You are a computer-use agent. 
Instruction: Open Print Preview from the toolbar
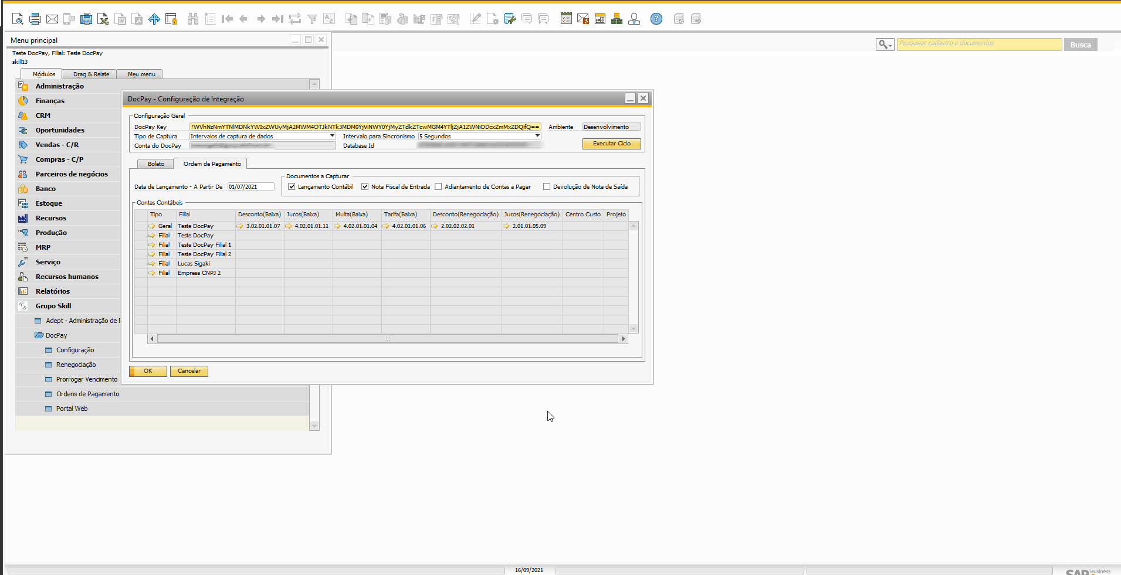point(18,19)
